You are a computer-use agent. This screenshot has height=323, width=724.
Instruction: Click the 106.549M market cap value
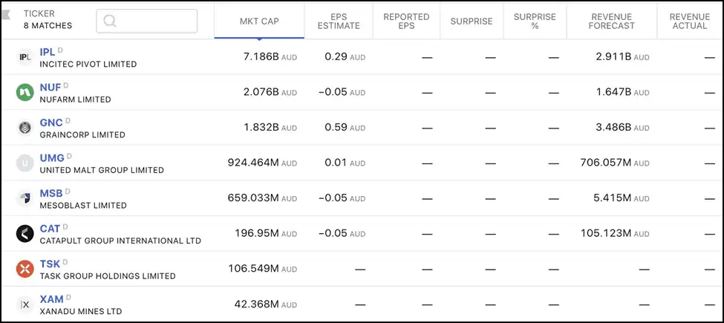[253, 269]
